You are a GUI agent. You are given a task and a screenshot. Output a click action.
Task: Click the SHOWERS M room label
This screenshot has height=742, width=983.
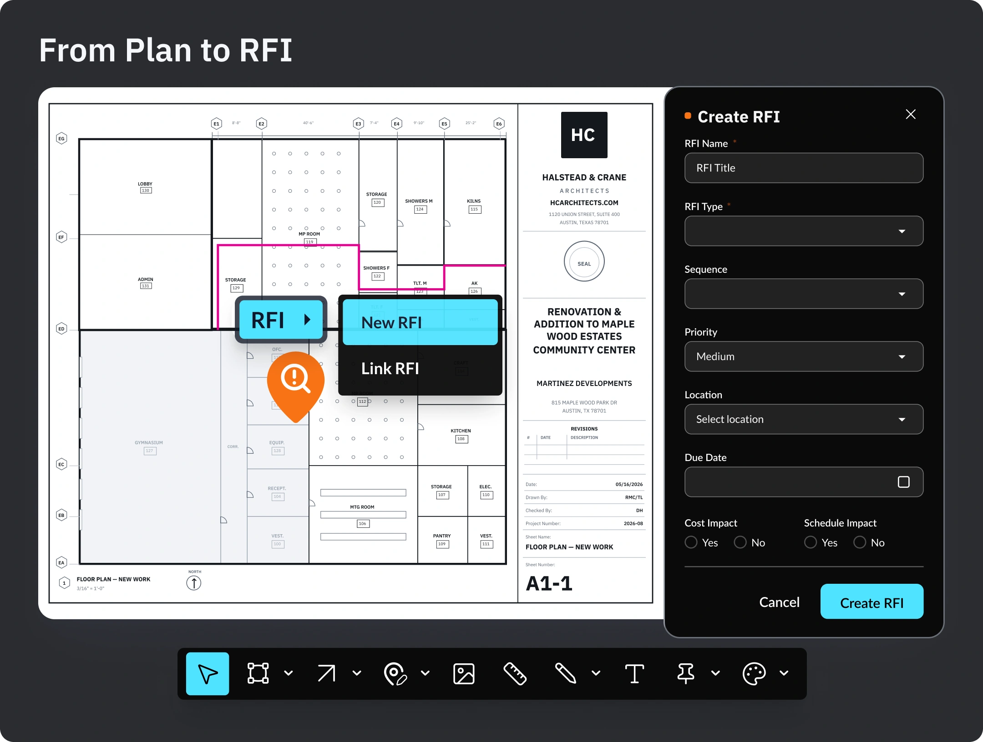click(419, 201)
